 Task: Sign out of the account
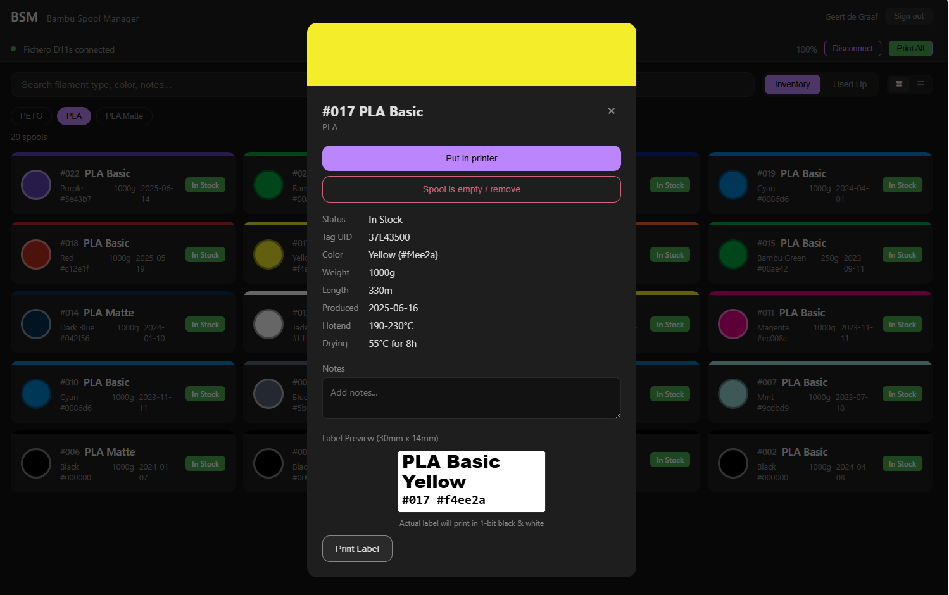pos(908,16)
